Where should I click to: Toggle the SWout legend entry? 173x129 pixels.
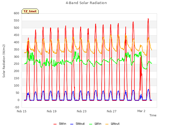(x=78, y=124)
